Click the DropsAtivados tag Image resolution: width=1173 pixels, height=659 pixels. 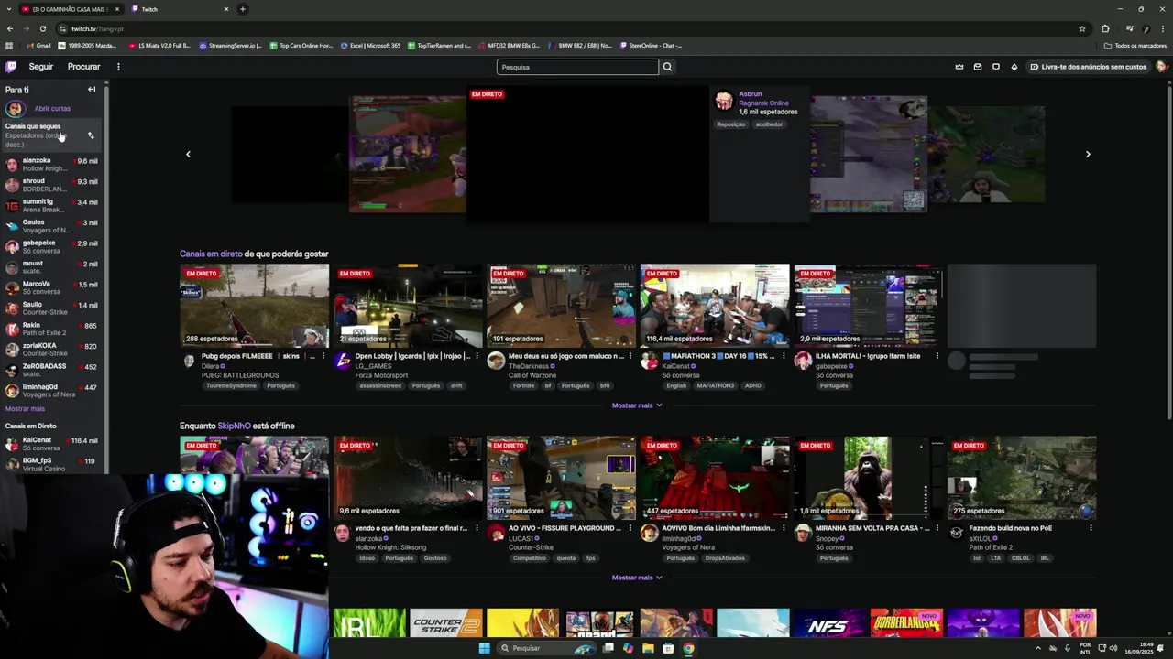(725, 558)
